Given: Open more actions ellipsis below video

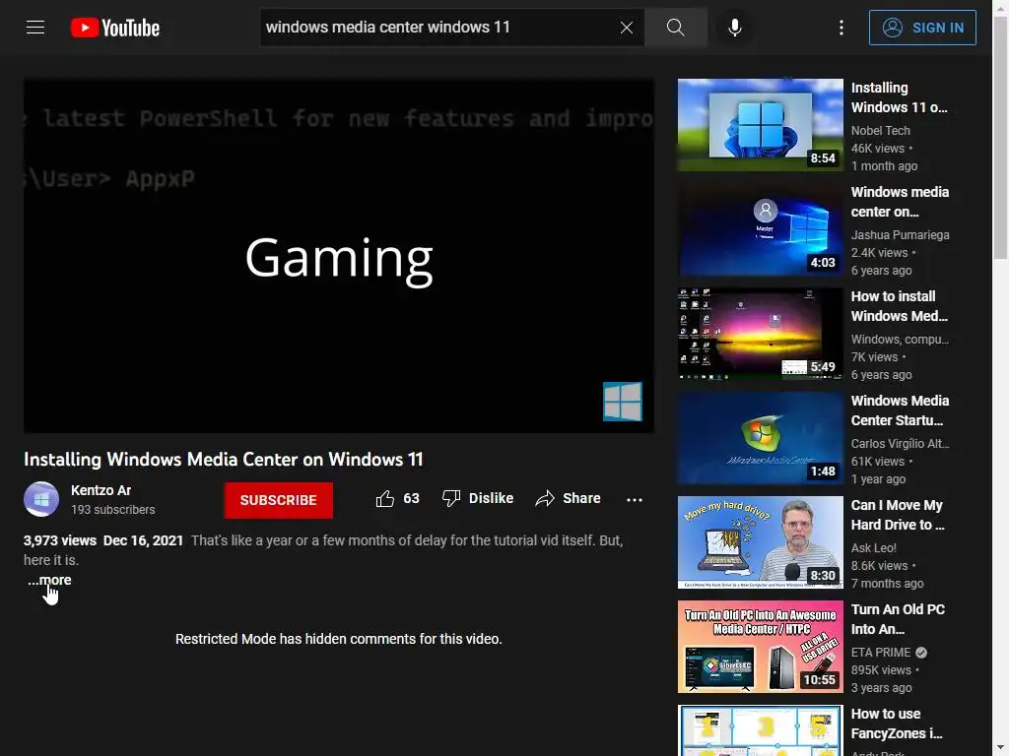Looking at the screenshot, I should coord(635,499).
